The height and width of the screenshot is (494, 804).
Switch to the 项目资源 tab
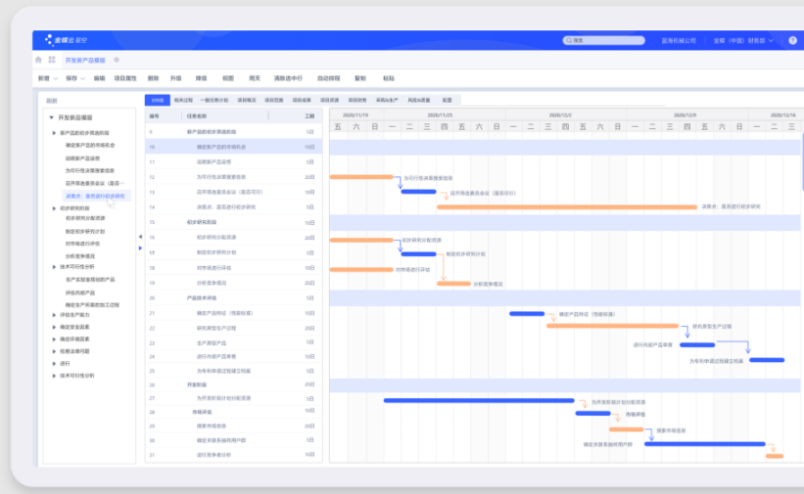(x=329, y=100)
